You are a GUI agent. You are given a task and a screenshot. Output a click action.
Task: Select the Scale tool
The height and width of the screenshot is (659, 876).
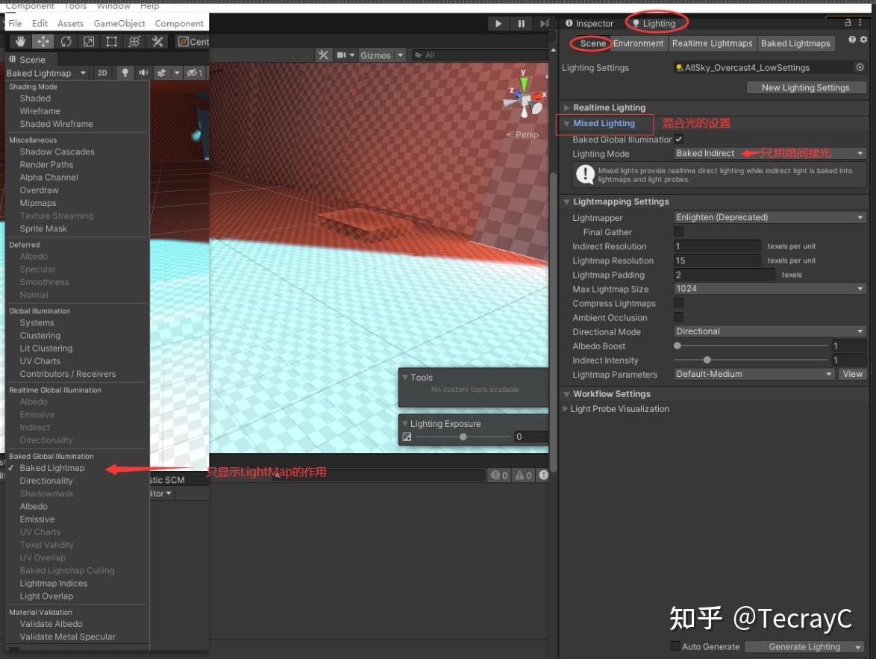(x=89, y=41)
